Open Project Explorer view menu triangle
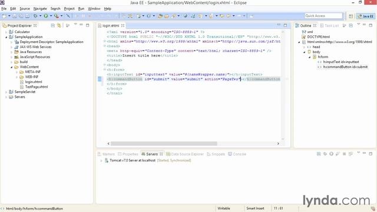Viewport: 377px width, 212px height. (75, 25)
